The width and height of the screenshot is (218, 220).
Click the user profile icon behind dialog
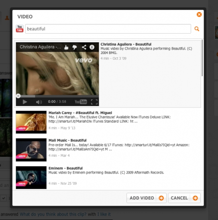pyautogui.click(x=7, y=18)
